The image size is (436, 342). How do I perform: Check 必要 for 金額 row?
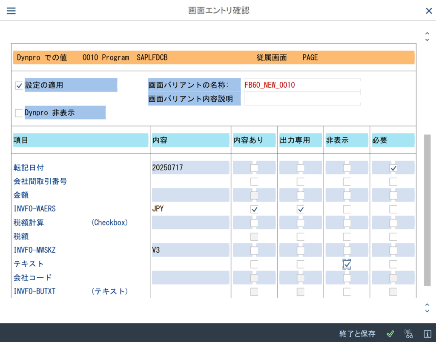coord(393,195)
